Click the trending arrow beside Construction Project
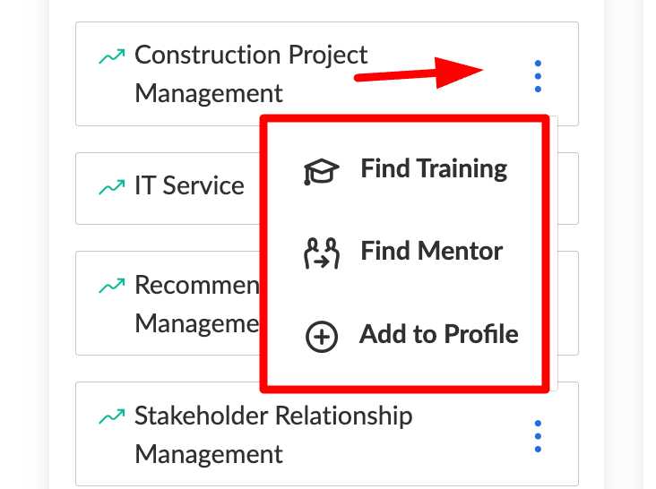Image resolution: width=656 pixels, height=489 pixels. point(112,56)
